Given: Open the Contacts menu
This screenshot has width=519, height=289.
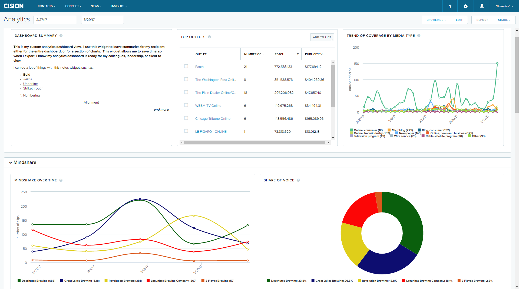Looking at the screenshot, I should [x=47, y=6].
